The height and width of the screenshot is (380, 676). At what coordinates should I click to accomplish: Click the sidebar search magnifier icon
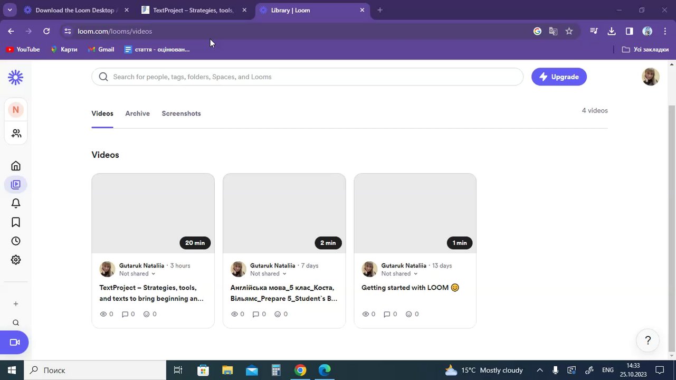point(16,323)
